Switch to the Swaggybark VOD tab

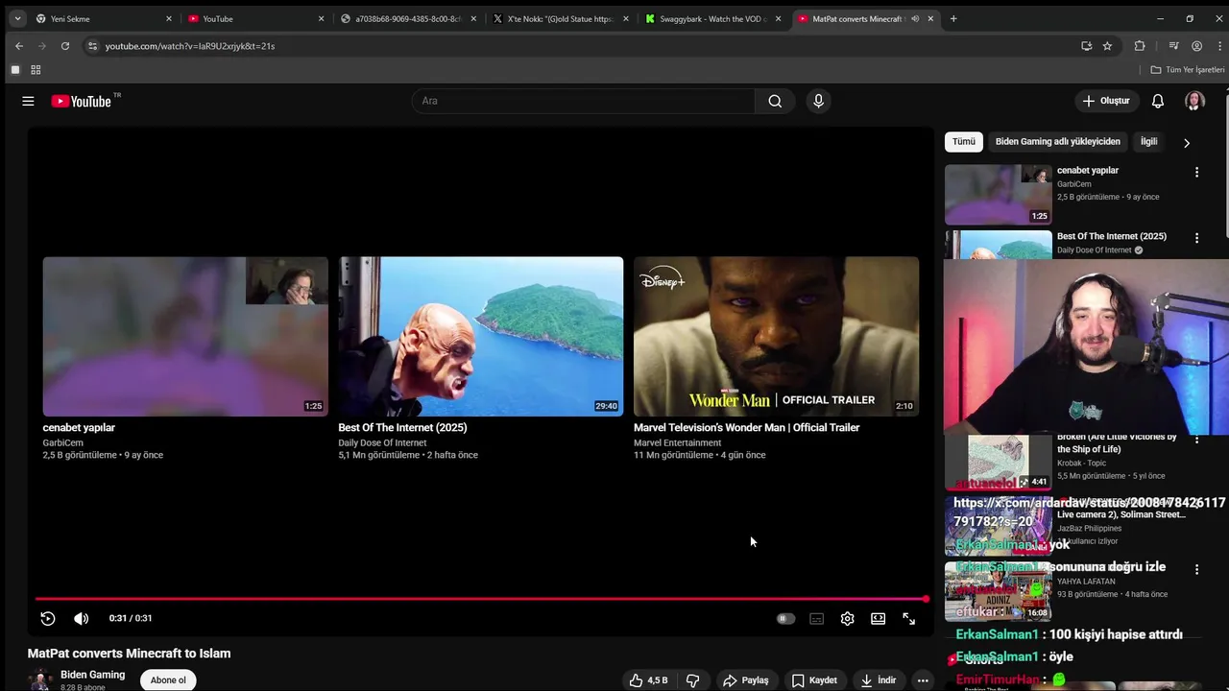[x=713, y=18]
